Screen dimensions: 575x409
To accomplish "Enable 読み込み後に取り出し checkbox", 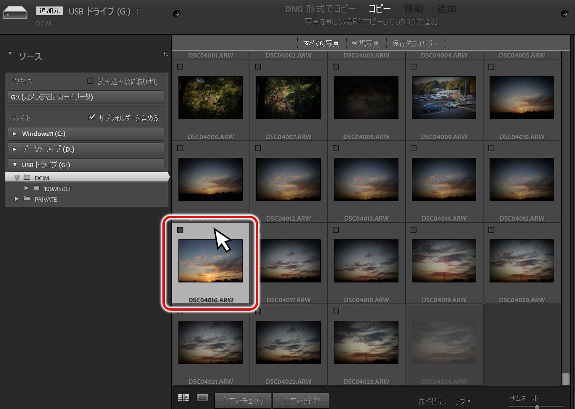I will click(90, 81).
